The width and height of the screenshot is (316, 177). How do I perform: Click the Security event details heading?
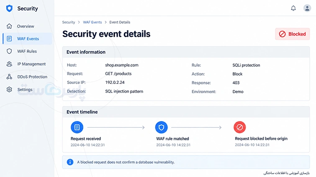(x=106, y=34)
